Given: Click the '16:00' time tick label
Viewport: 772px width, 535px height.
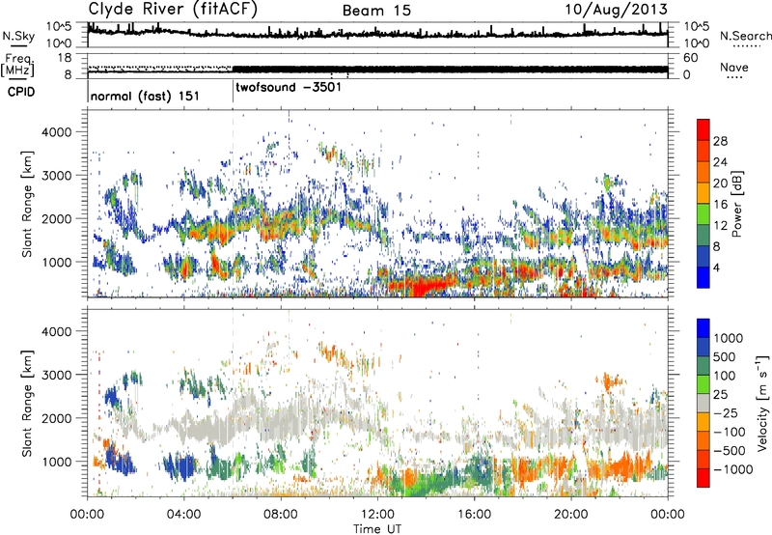Looking at the screenshot, I should click(475, 514).
